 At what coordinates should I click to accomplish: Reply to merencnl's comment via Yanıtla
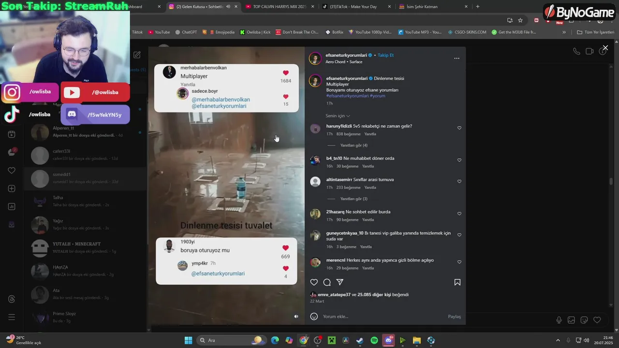(x=368, y=268)
